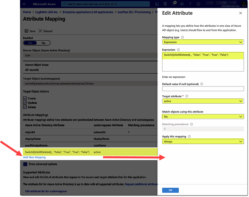
Task: Click the userName target attribute cell
Action: [100, 145]
